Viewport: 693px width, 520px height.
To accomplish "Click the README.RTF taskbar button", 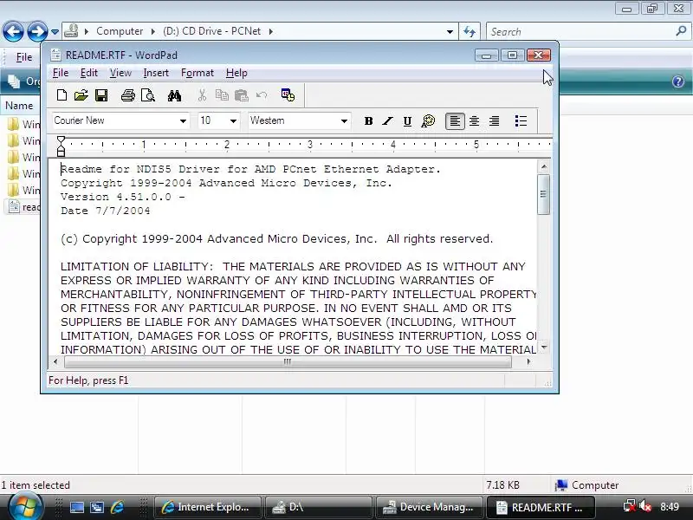I will click(539, 507).
